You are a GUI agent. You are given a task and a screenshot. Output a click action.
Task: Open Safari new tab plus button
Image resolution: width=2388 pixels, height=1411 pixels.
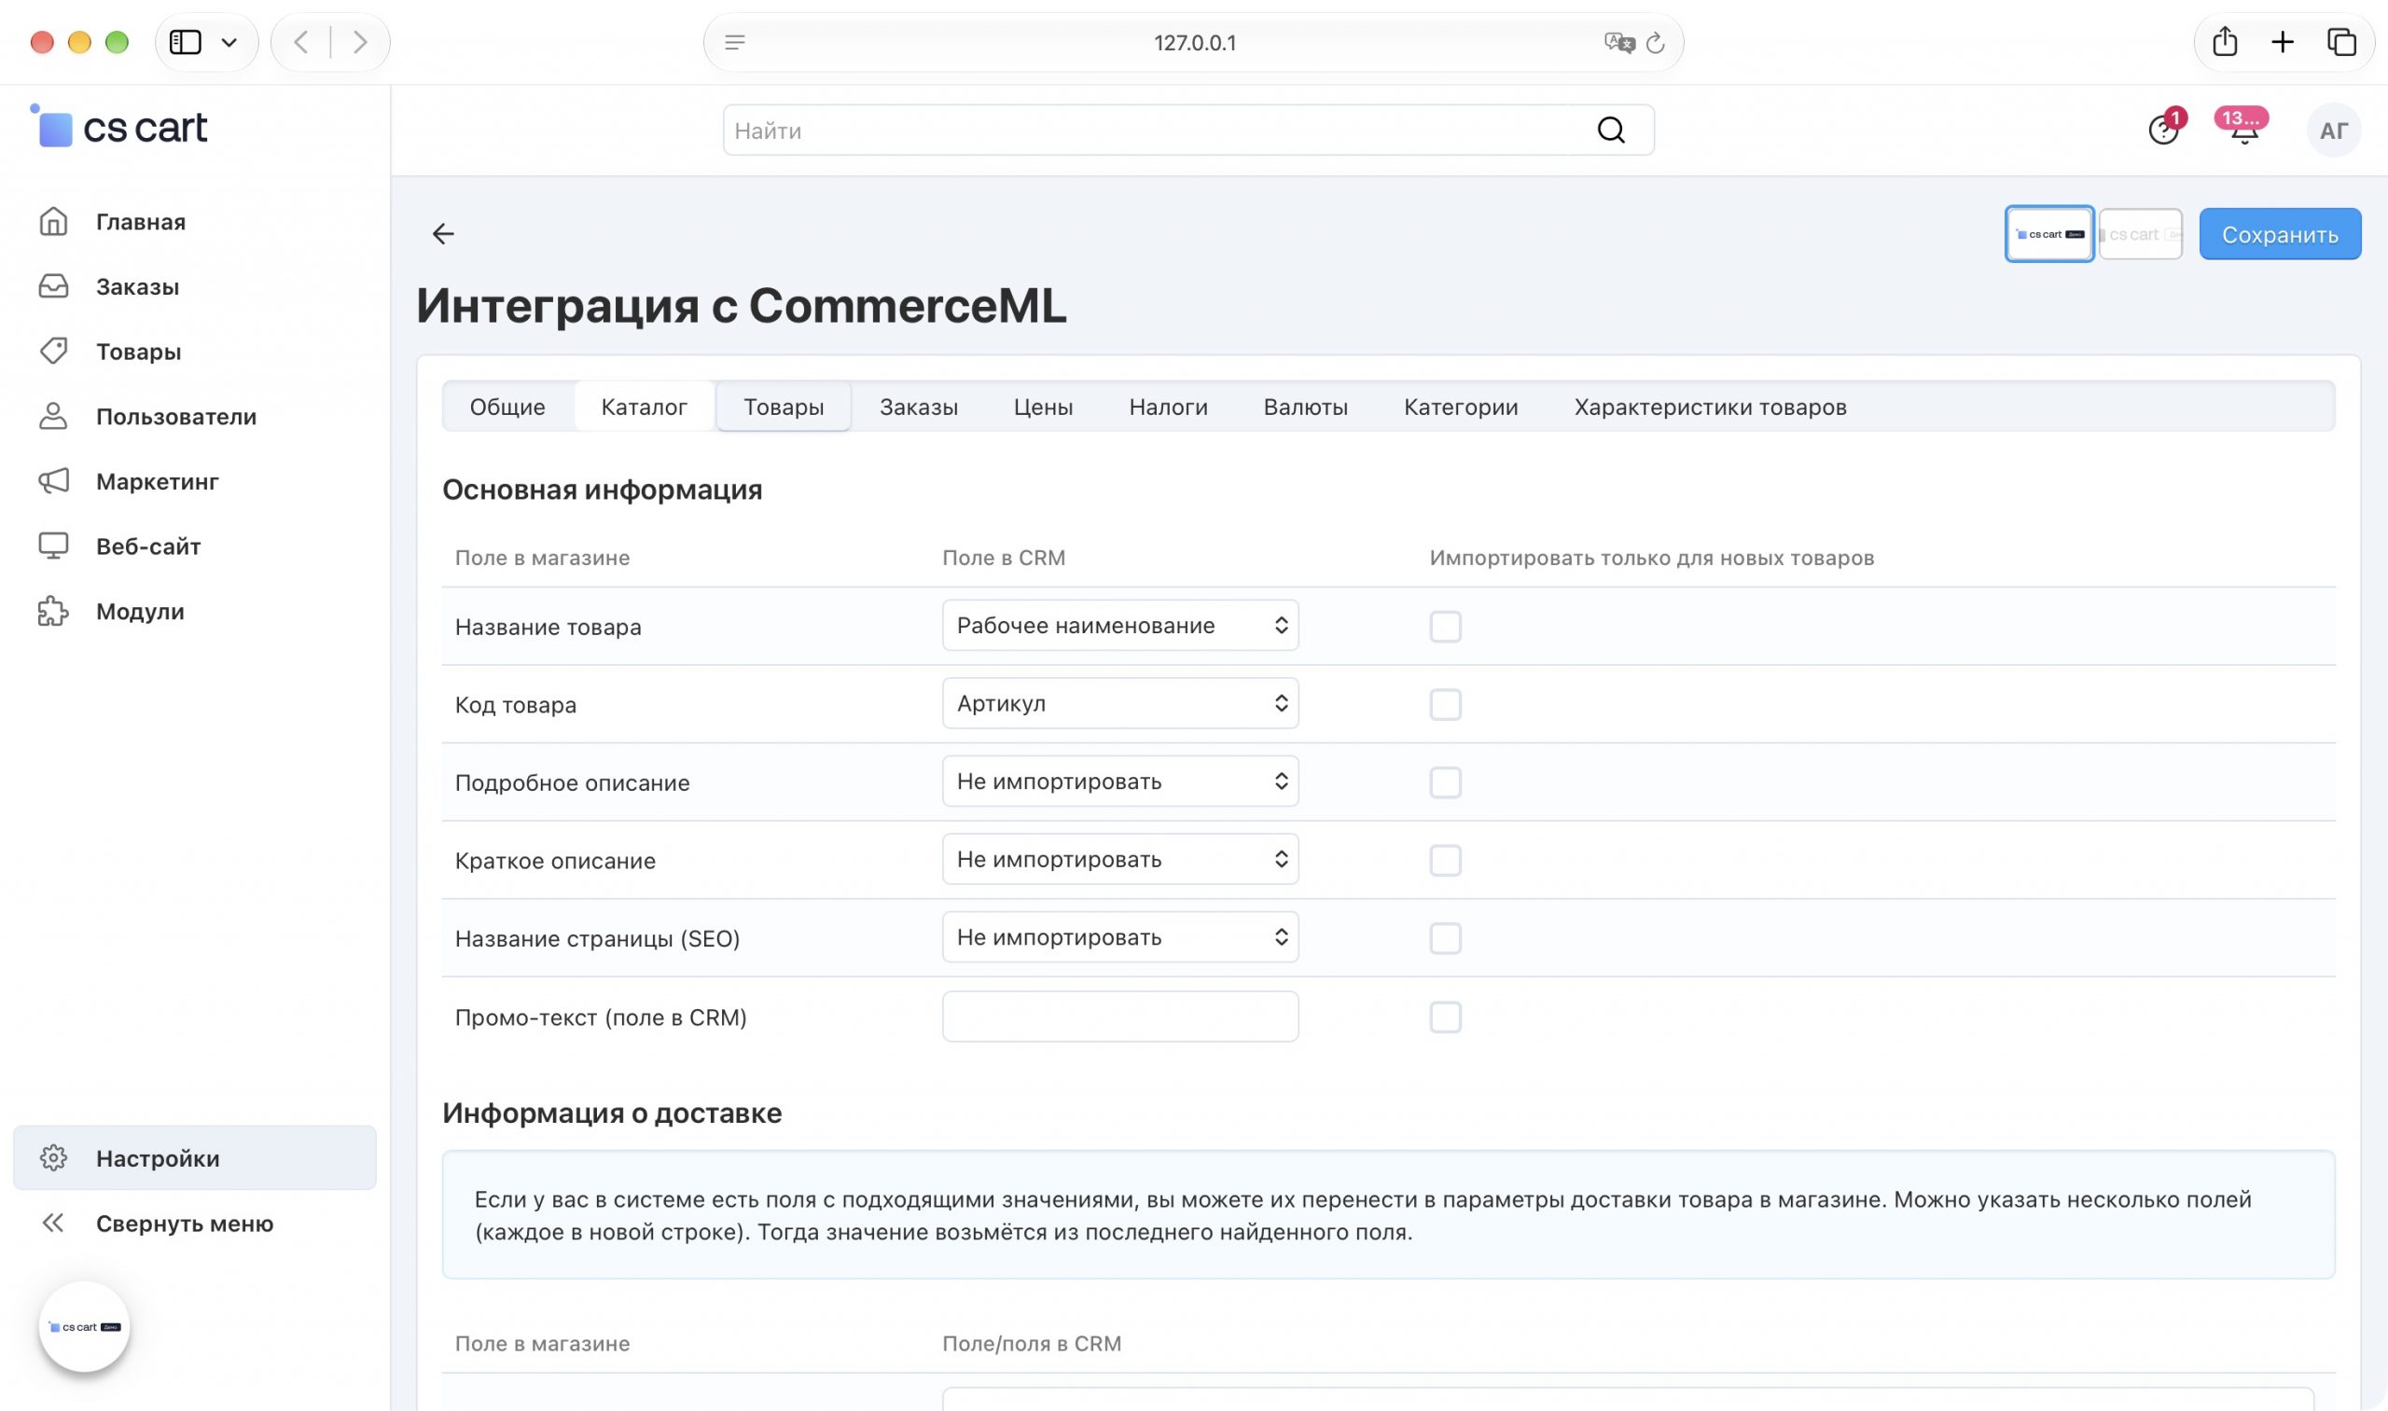[2283, 42]
